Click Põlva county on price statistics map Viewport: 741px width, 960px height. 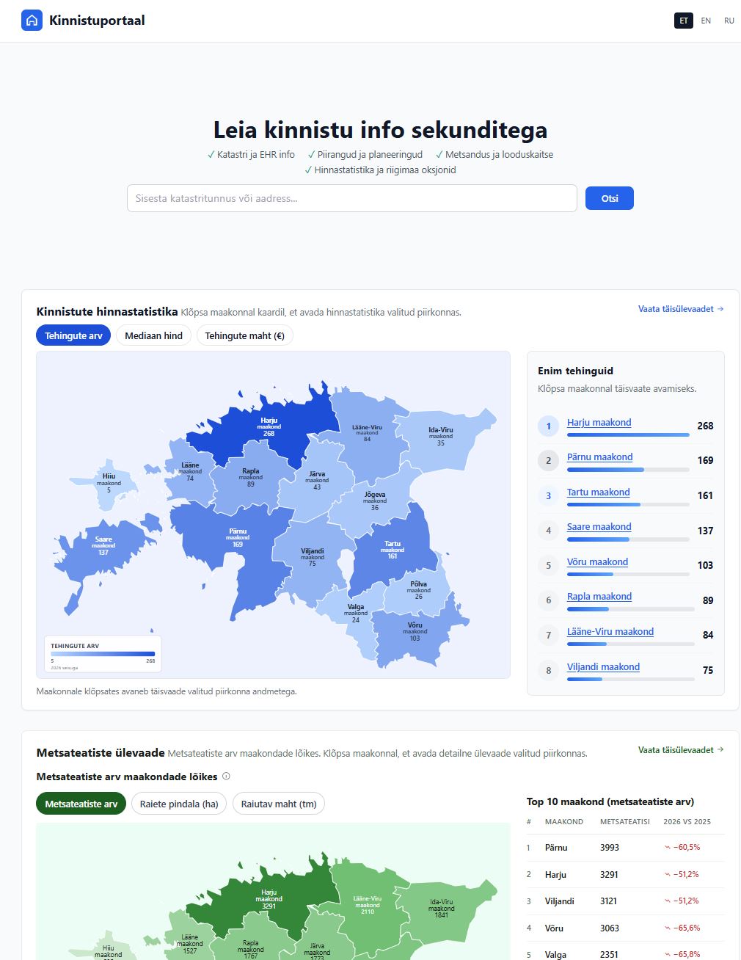(x=418, y=590)
